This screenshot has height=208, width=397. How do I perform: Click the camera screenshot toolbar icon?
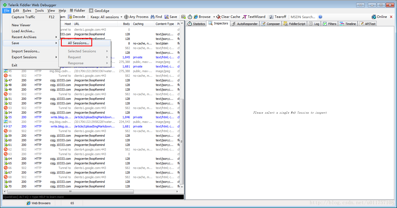click(x=184, y=17)
